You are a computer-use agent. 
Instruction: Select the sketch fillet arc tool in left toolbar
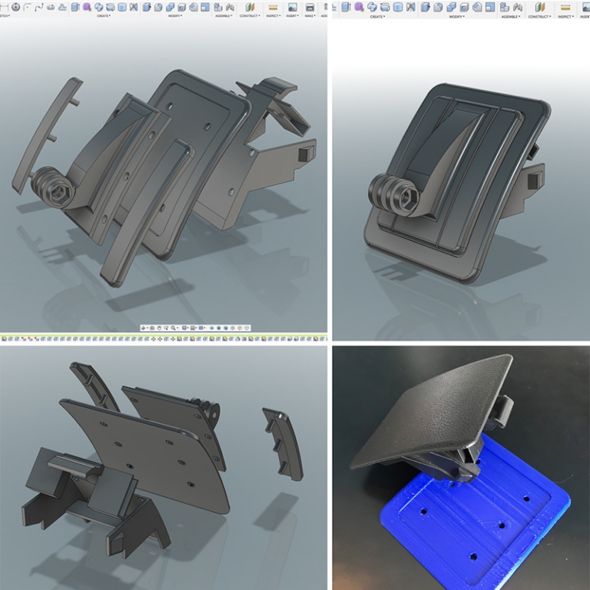point(27,7)
